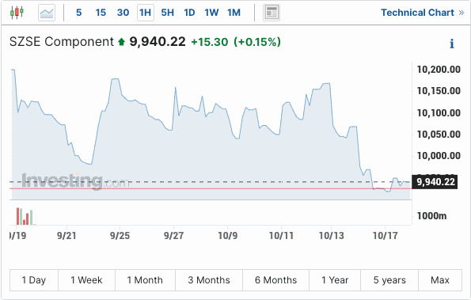Show the 1 Year range
Viewport: 471px width, 300px height.
pos(335,280)
